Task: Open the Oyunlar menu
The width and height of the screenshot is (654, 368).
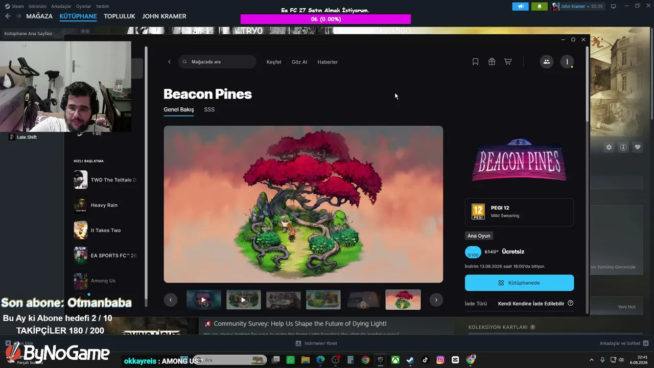Action: (x=84, y=7)
